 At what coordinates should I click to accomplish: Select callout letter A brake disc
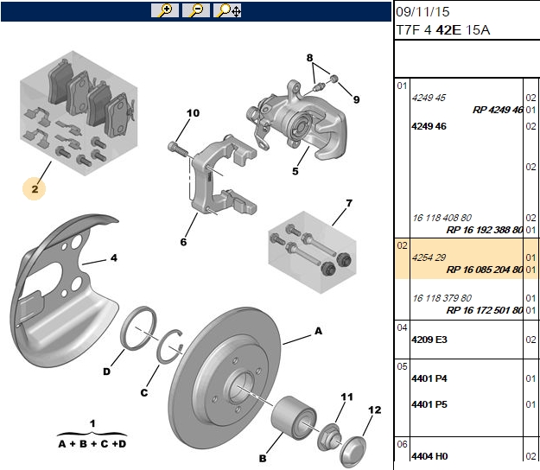click(x=318, y=331)
